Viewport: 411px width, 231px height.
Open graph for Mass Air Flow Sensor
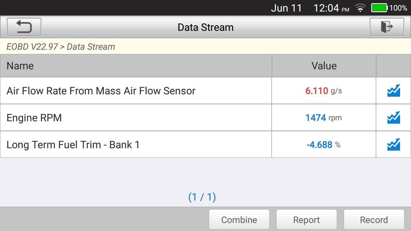pyautogui.click(x=393, y=91)
